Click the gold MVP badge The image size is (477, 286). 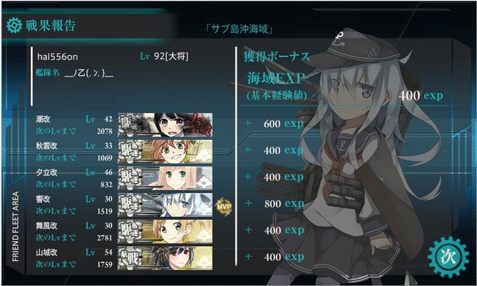tap(224, 206)
